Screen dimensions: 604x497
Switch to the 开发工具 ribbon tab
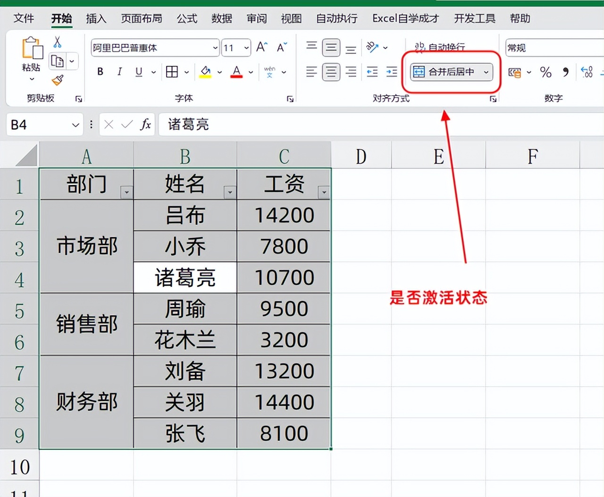[x=475, y=18]
